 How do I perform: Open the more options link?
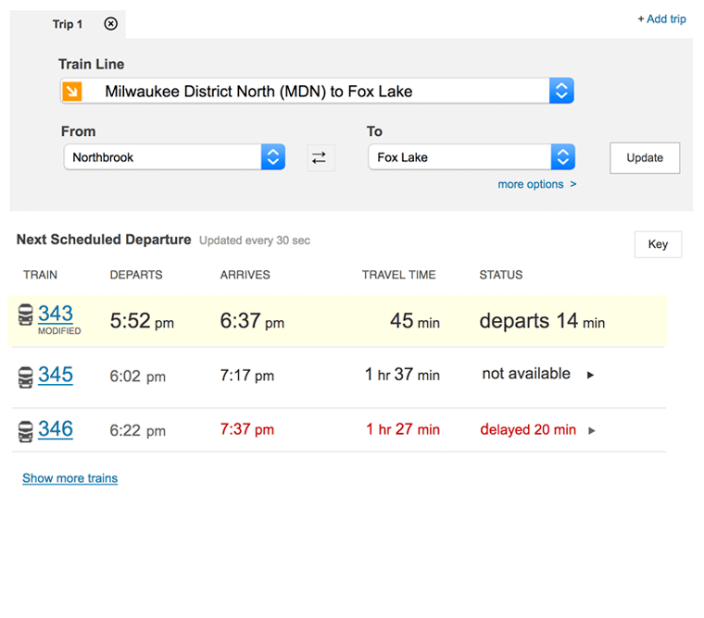tap(537, 184)
